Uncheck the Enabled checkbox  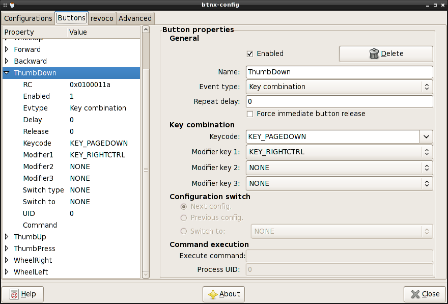click(x=250, y=53)
